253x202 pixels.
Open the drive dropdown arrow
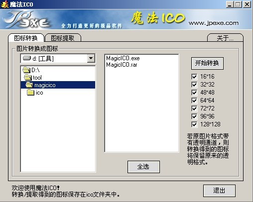tap(91, 58)
